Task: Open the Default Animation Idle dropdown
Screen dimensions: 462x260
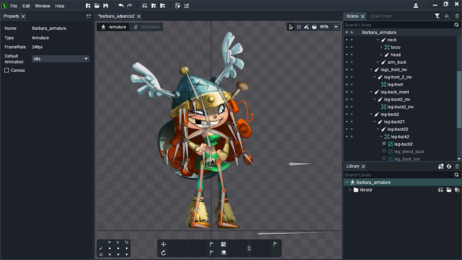Action: 60,59
